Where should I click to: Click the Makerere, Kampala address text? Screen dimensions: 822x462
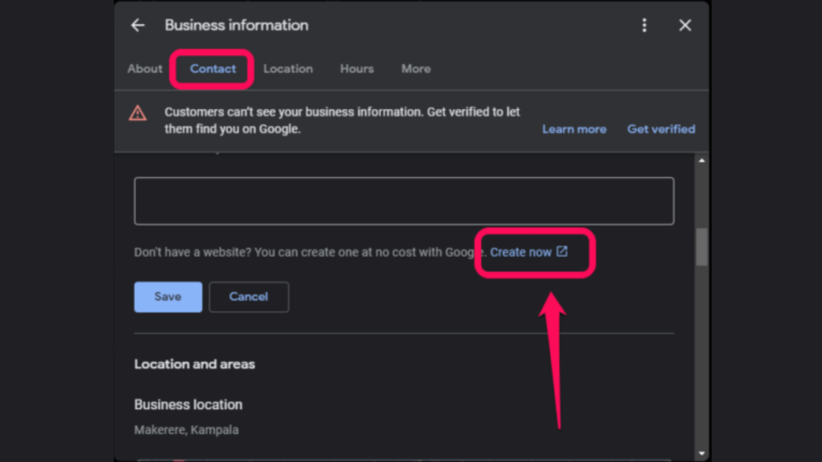click(x=186, y=430)
